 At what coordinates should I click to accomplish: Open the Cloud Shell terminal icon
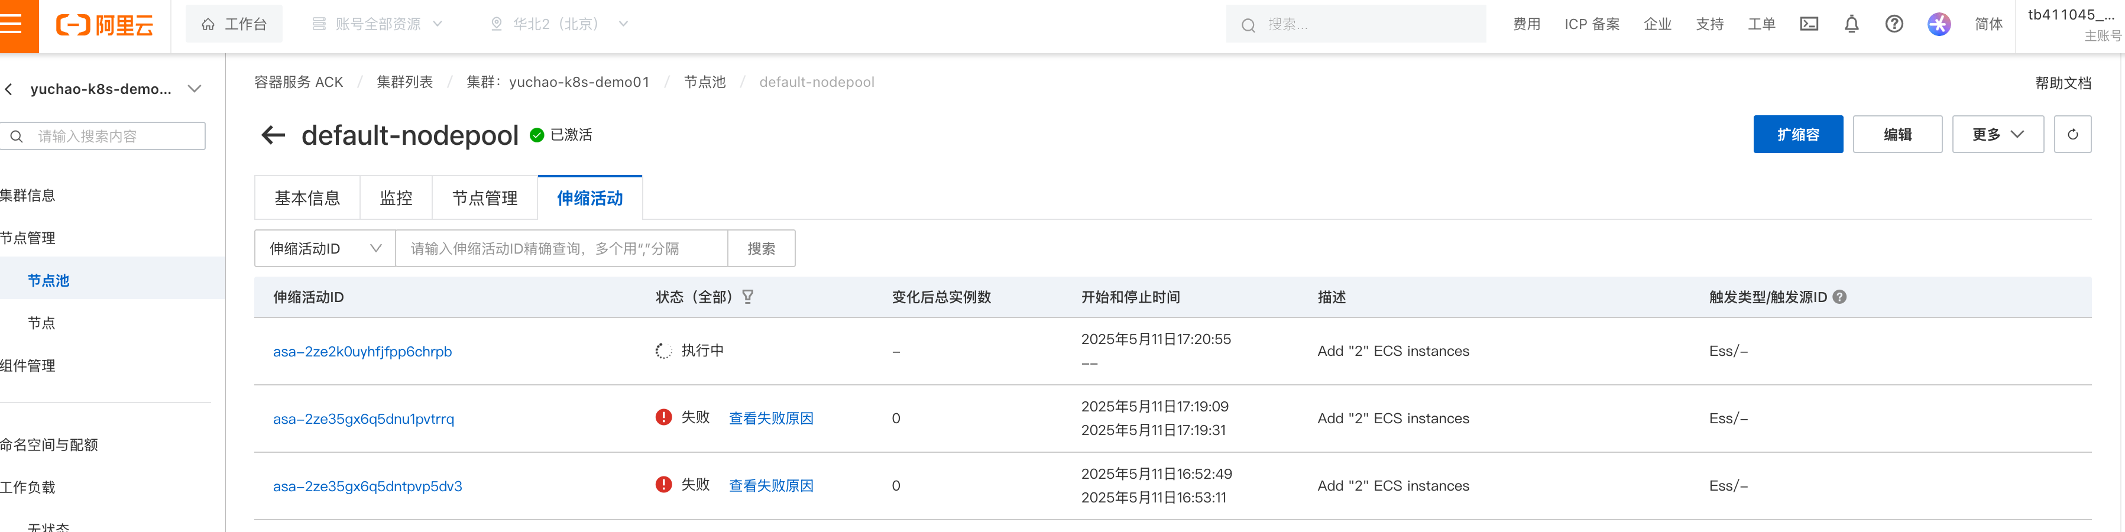[1808, 24]
